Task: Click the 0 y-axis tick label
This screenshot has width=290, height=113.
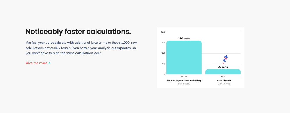Action: (x=164, y=74)
